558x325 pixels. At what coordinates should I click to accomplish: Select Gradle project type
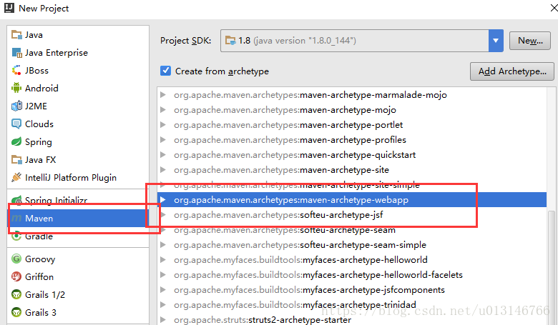pos(78,236)
